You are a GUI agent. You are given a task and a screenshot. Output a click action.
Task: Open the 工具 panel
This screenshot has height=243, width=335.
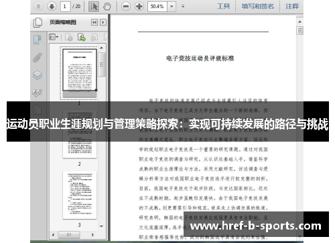click(x=224, y=6)
